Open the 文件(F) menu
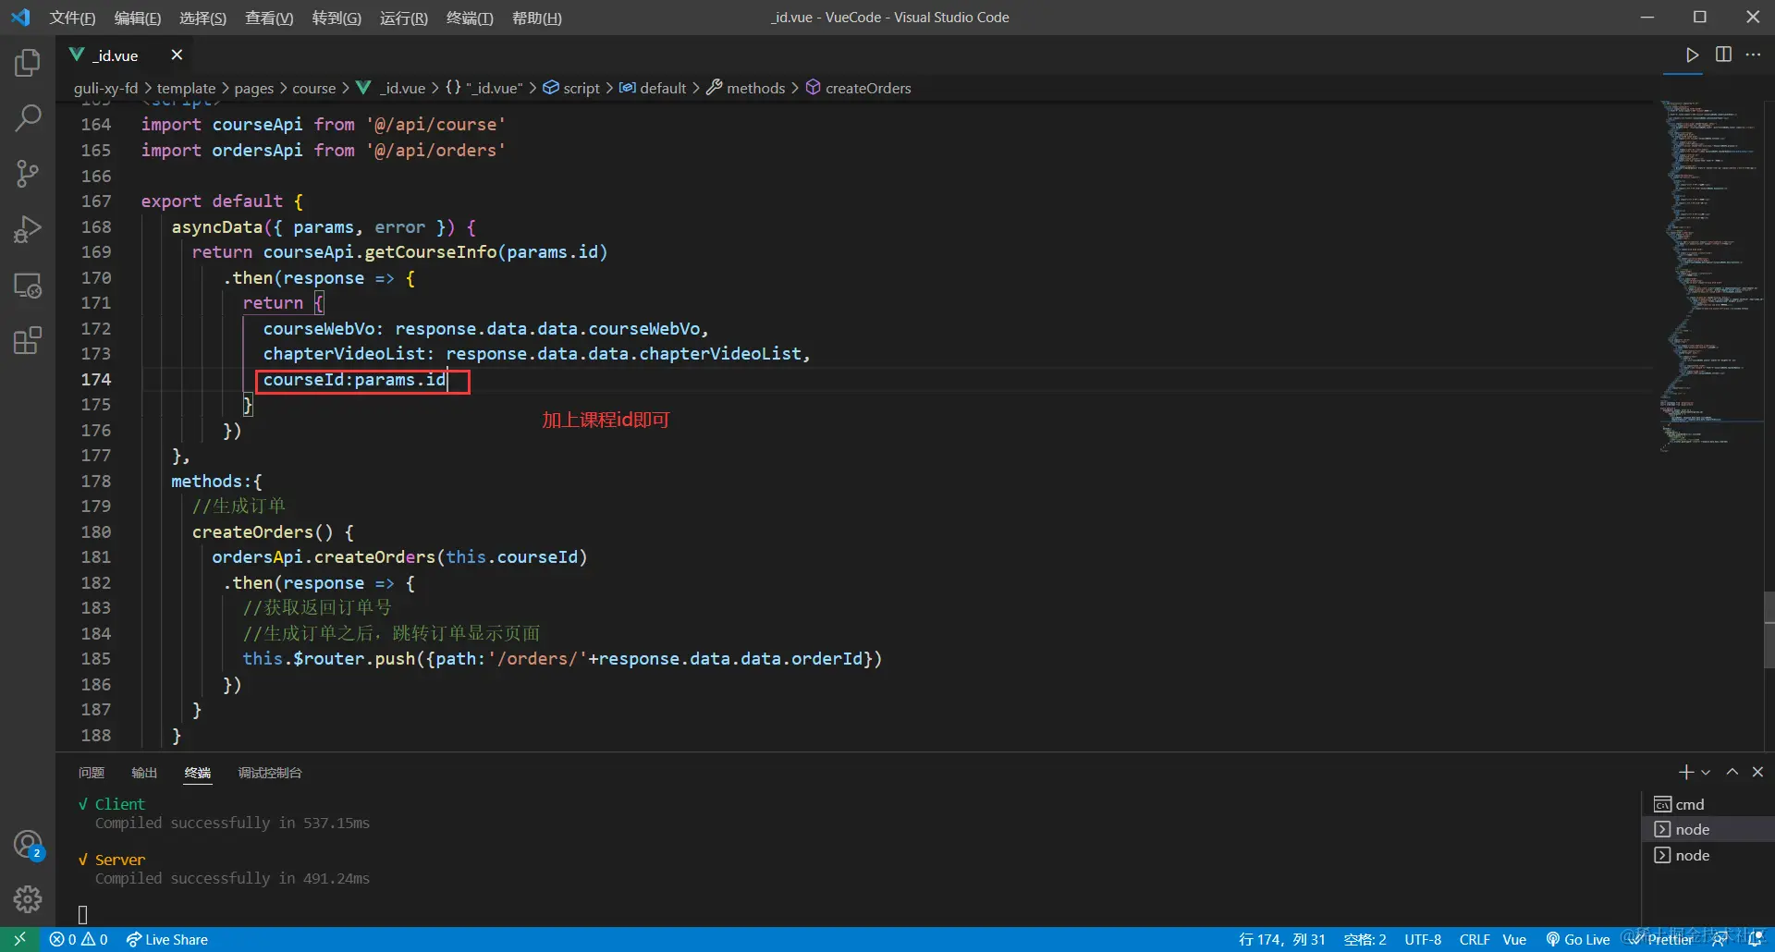The height and width of the screenshot is (952, 1775). [73, 18]
